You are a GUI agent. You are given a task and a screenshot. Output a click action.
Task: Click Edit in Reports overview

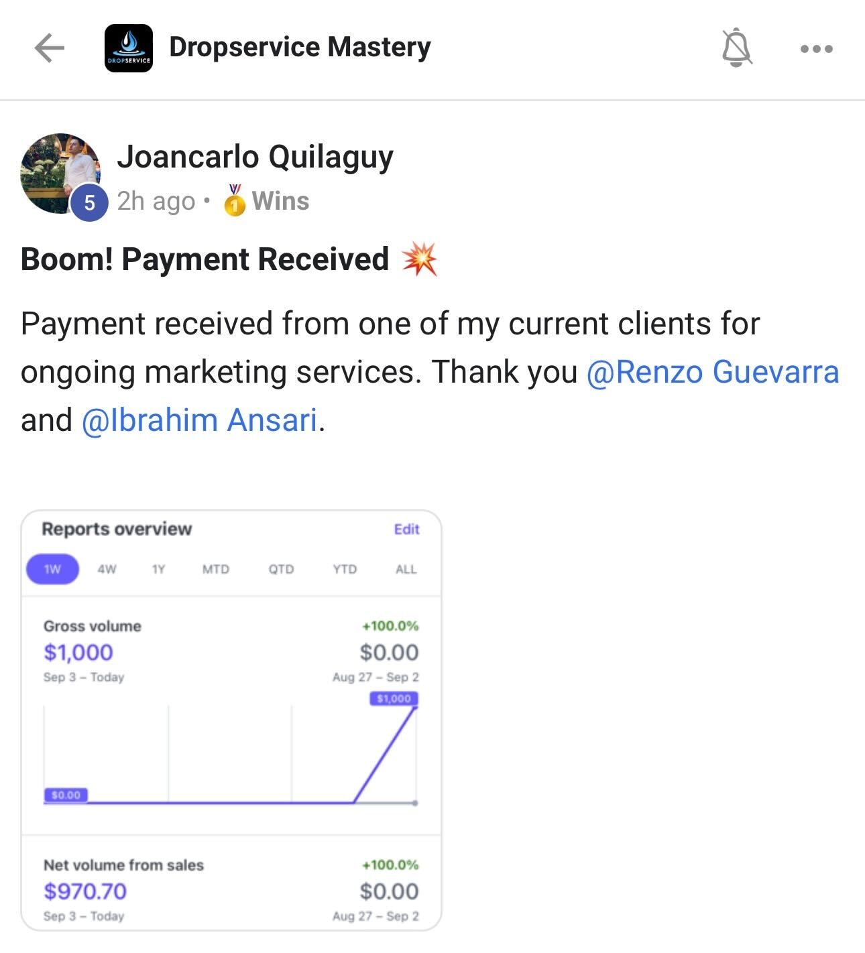[x=406, y=529]
